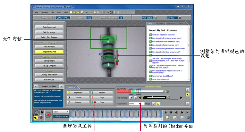The width and height of the screenshot is (245, 132).
Task: Set image zoom to 1:1
Action: click(x=108, y=12)
